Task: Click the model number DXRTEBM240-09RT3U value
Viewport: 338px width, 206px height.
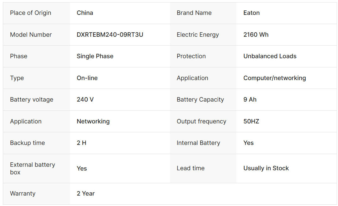Action: (110, 35)
